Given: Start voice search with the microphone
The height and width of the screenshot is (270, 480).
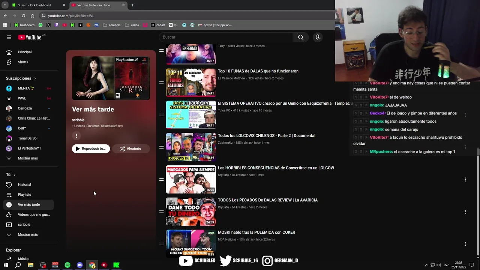Looking at the screenshot, I should click(x=318, y=37).
